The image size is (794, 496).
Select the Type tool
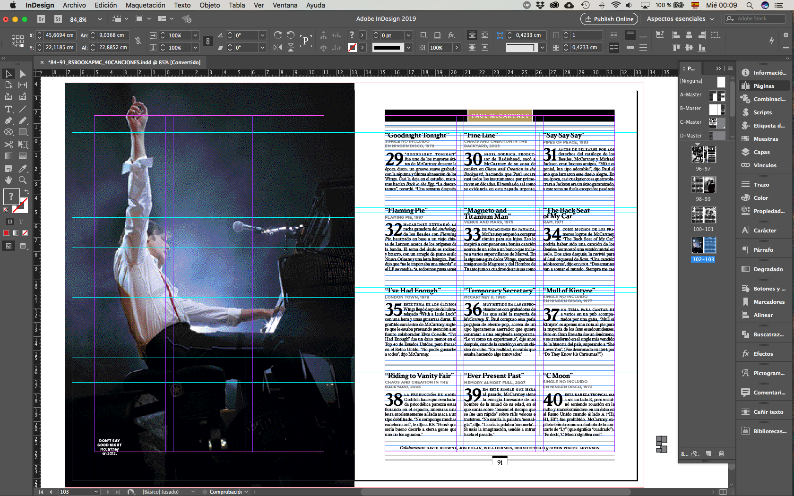9,109
